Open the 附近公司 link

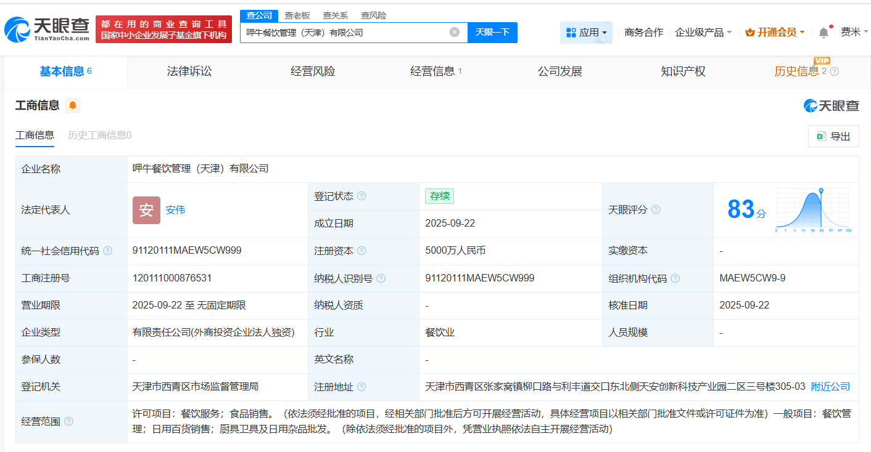pyautogui.click(x=830, y=387)
